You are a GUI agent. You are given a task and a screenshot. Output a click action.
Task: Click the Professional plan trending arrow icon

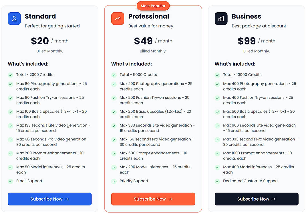click(118, 18)
